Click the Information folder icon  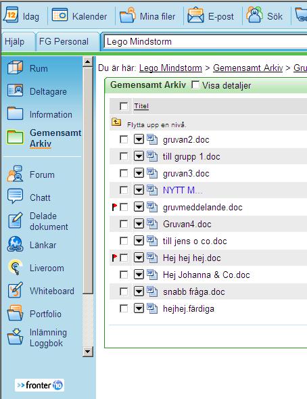tap(15, 113)
